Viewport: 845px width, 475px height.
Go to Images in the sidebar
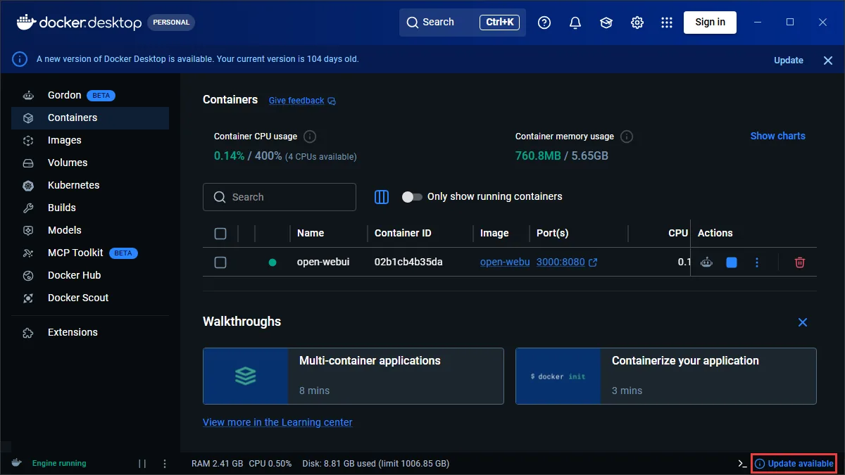tap(90, 140)
